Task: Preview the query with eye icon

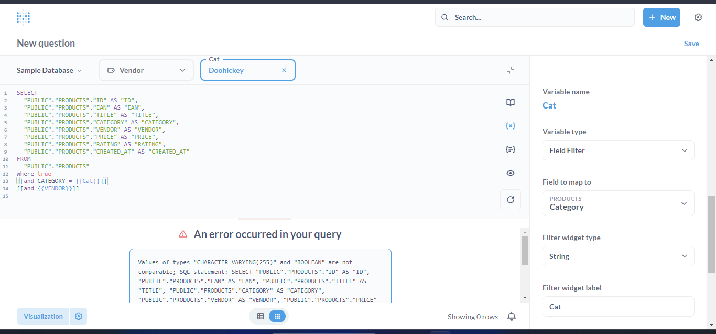Action: pyautogui.click(x=510, y=173)
